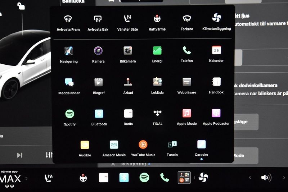Screen dimensions: 288x192
Task: Launch the Biograf theater app
Action: pos(99,86)
